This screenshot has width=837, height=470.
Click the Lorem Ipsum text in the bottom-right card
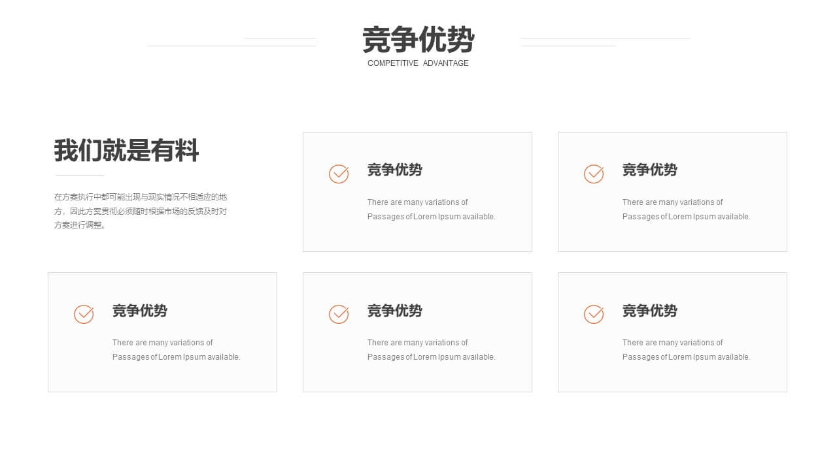[x=687, y=350]
